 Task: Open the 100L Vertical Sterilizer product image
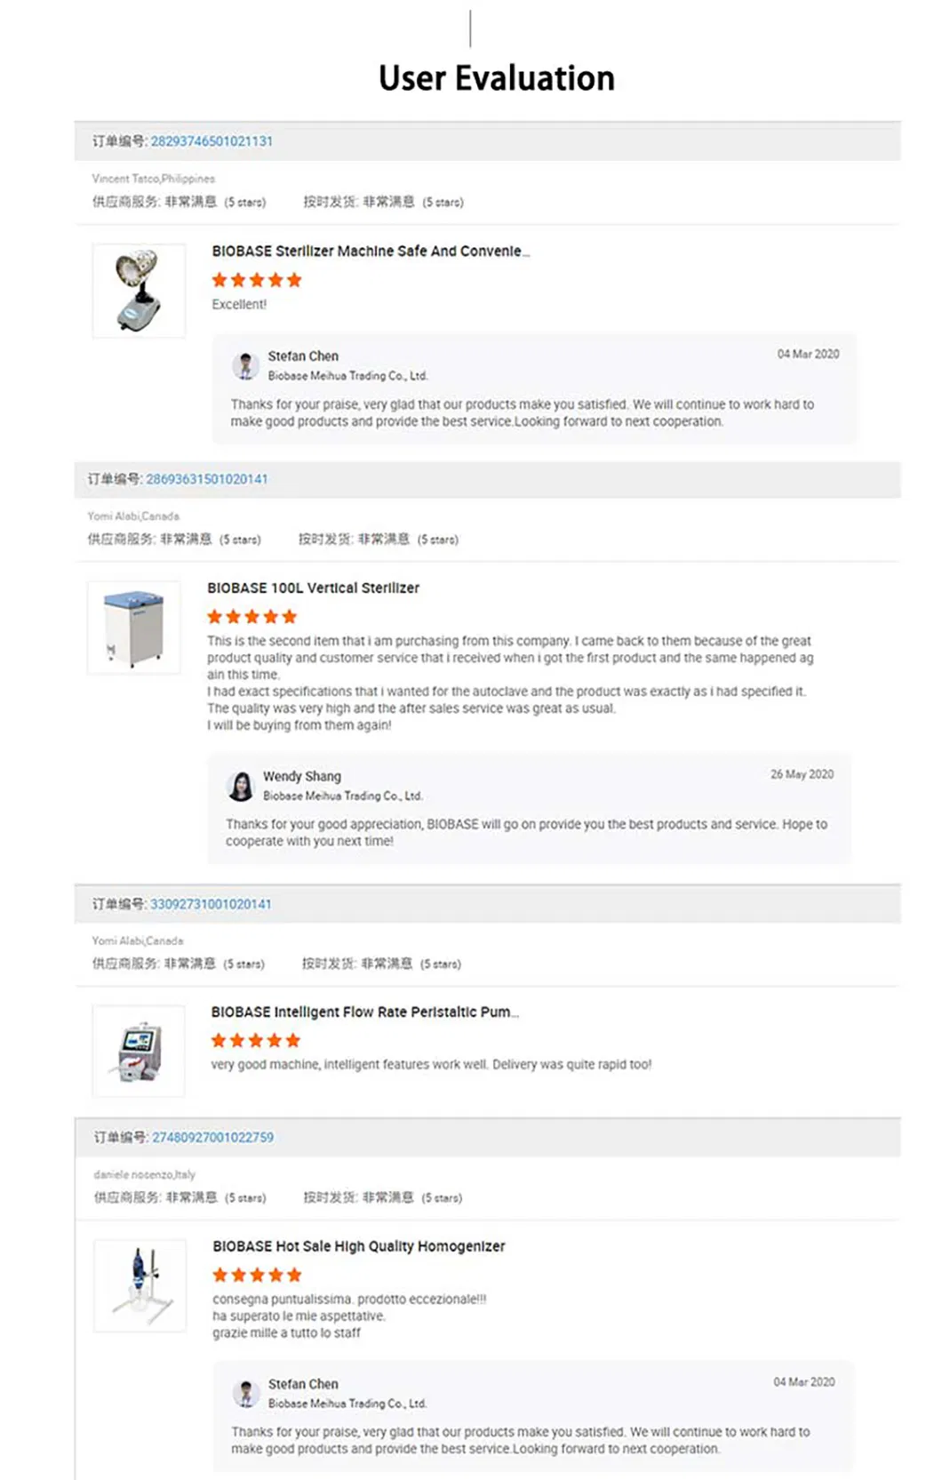[x=134, y=628]
